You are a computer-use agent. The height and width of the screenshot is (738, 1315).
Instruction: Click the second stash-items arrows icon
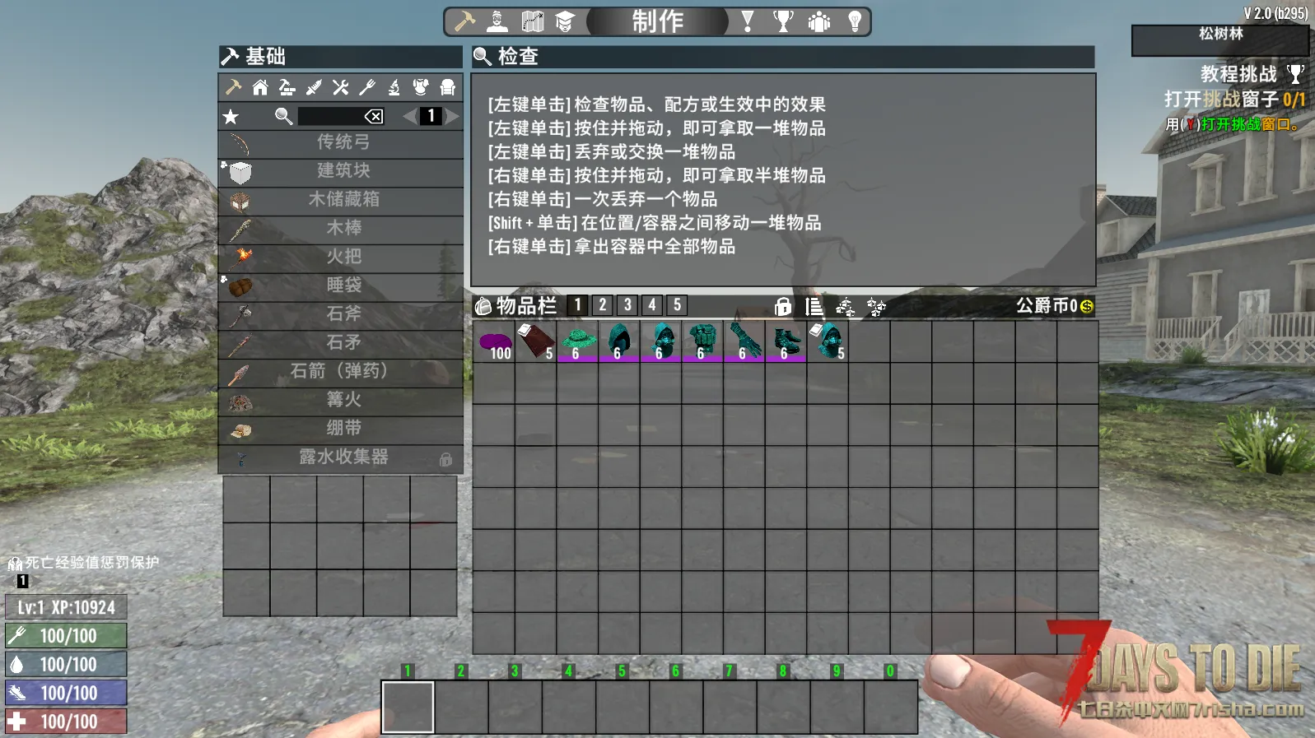coord(876,307)
